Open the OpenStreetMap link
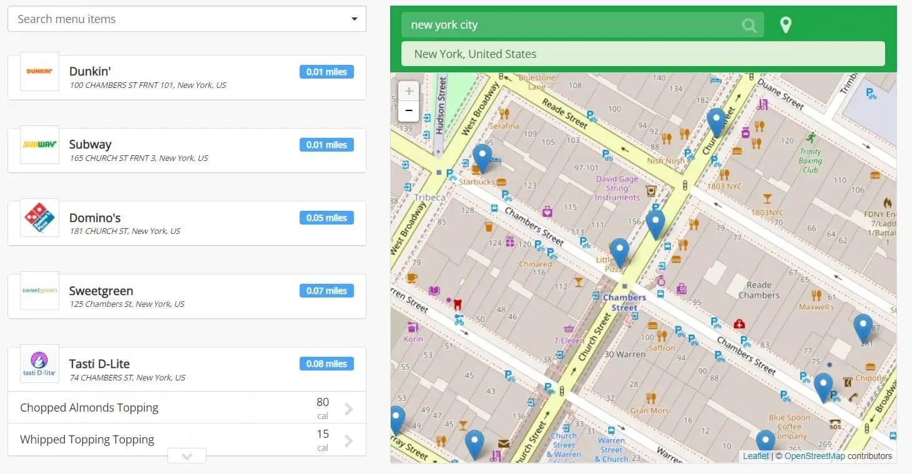Screen dimensions: 912x474 (815, 456)
